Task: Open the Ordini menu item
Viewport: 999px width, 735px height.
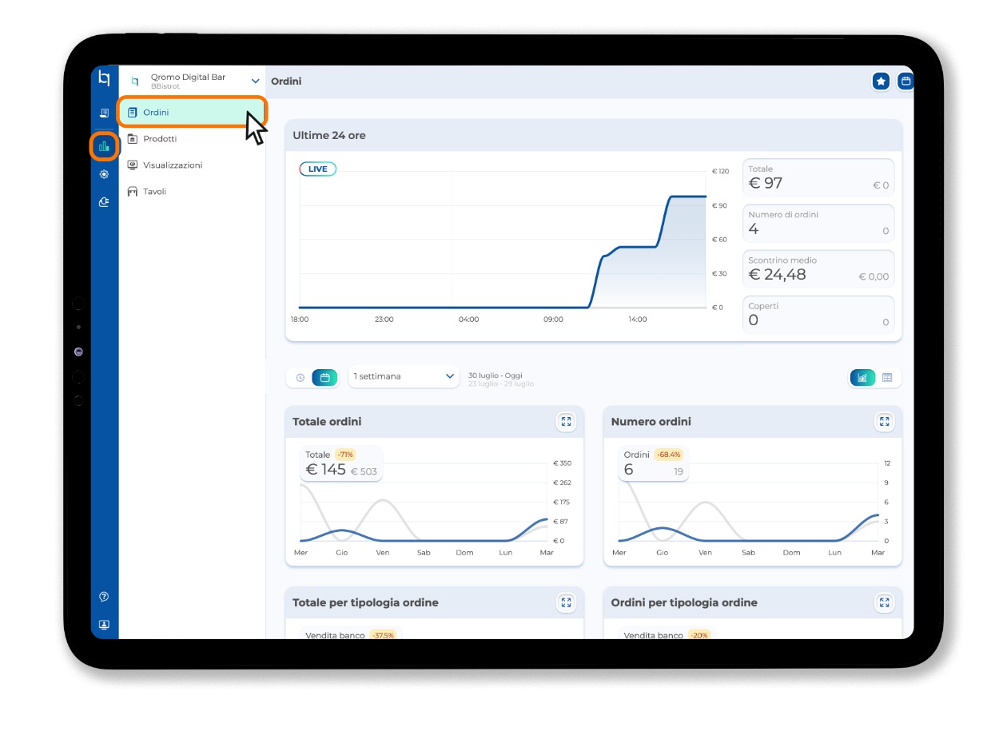Action: [x=192, y=113]
